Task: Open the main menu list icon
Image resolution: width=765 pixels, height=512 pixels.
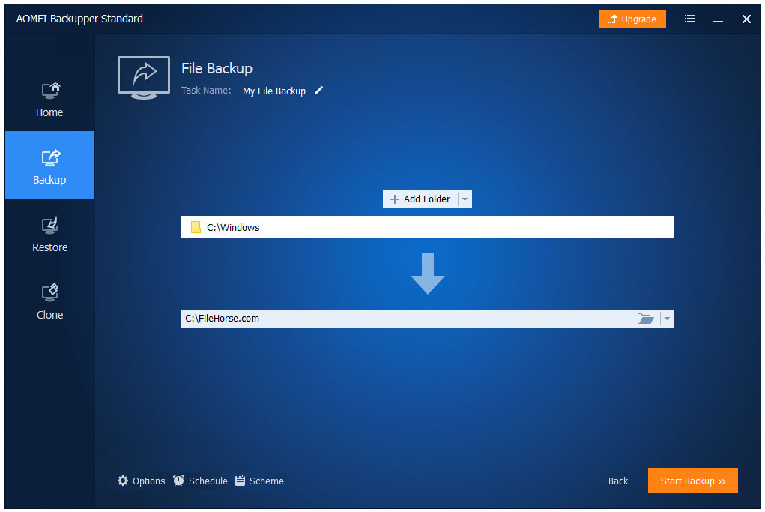Action: point(689,19)
